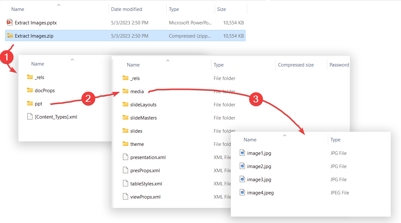Click the ppt folder icon
Screen dimensions: 401x223
coord(29,103)
